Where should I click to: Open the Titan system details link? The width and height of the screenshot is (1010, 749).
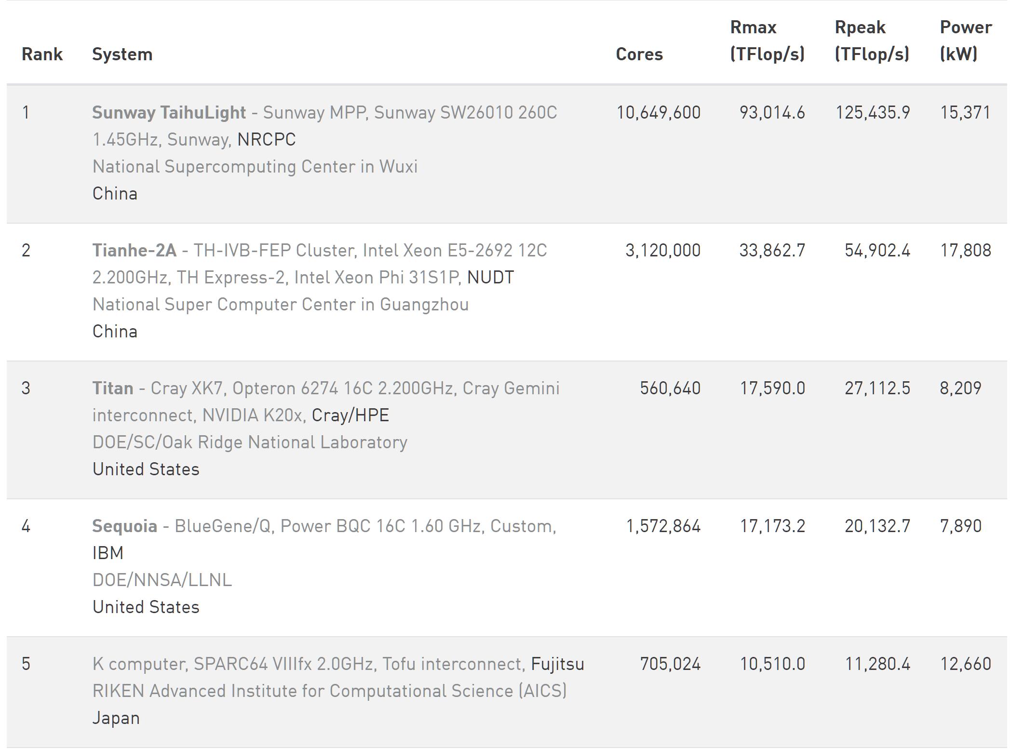(x=113, y=388)
